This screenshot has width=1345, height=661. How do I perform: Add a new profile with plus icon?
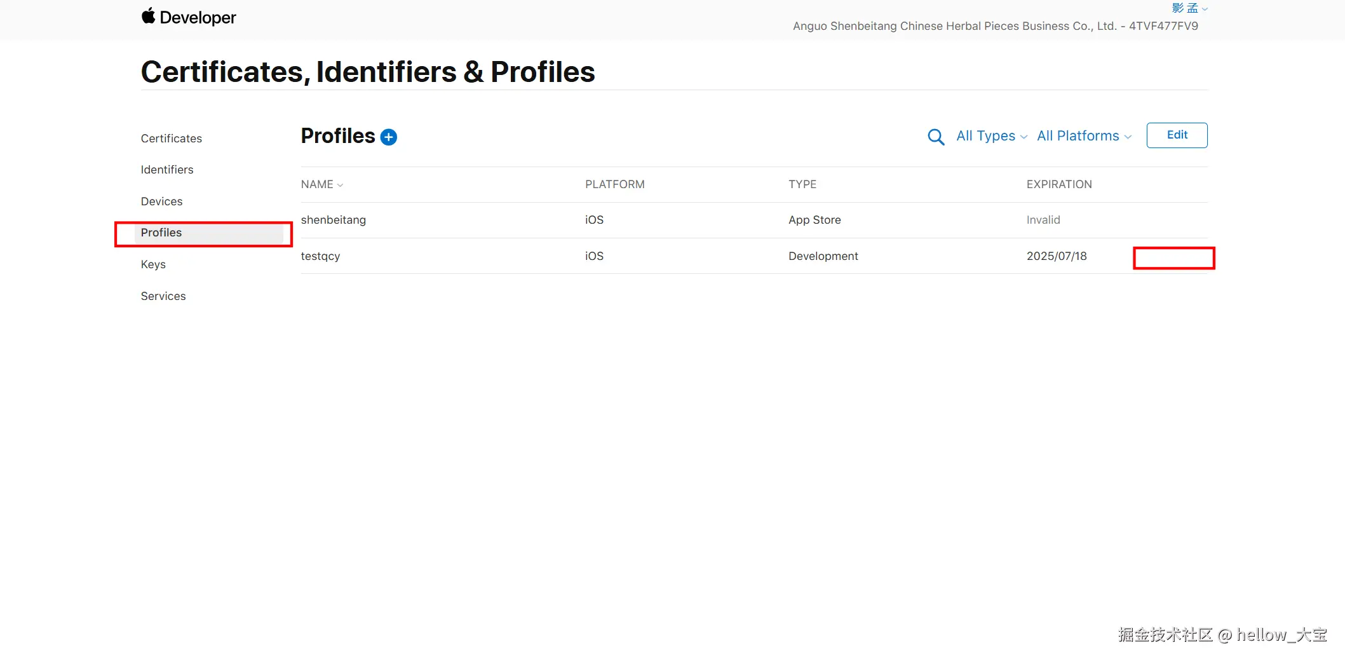[x=388, y=137]
